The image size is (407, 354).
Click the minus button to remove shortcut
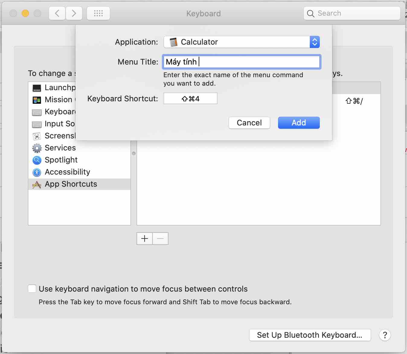[160, 239]
